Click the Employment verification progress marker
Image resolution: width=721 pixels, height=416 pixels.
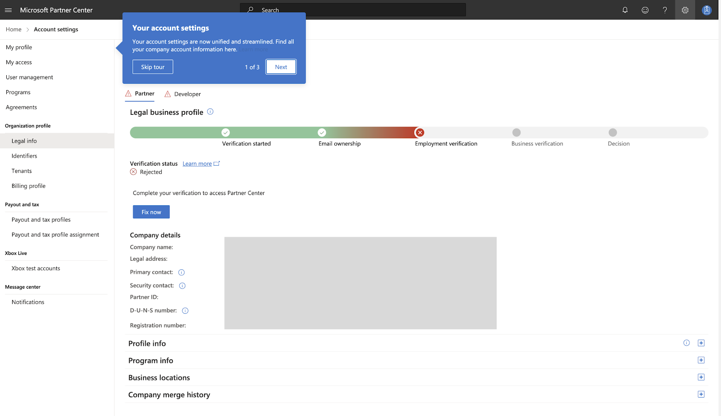click(x=420, y=132)
